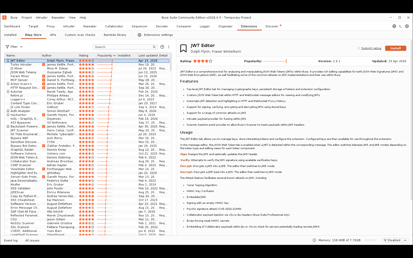Click PortSwigger badge on MCP Server row
This screenshot has width=413, height=258.
[x=44, y=80]
